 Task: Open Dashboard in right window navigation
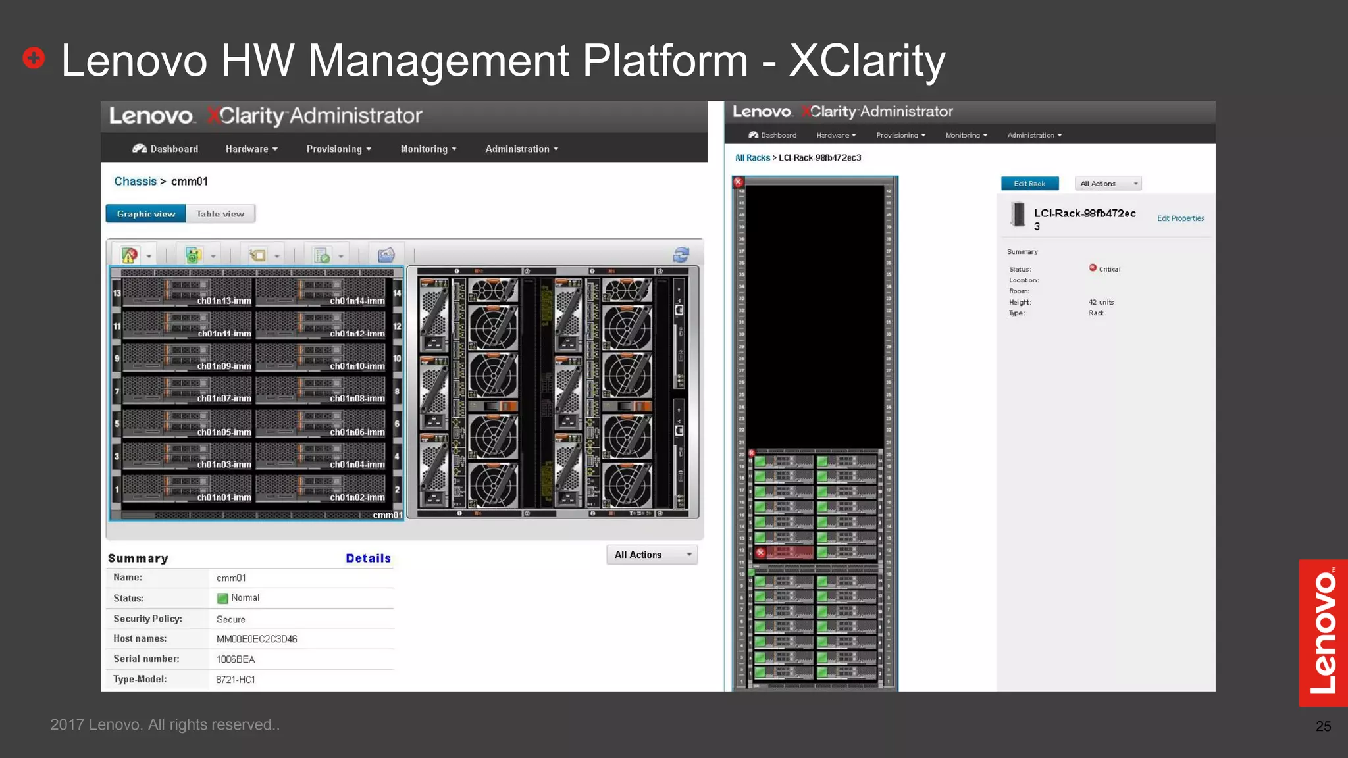tap(773, 135)
